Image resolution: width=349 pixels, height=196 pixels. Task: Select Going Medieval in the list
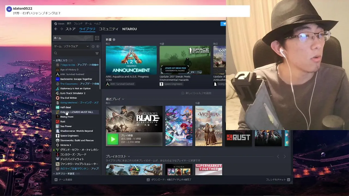77,103
